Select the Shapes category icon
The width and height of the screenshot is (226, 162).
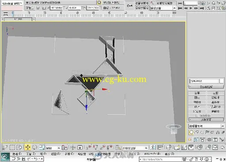(x=196, y=132)
